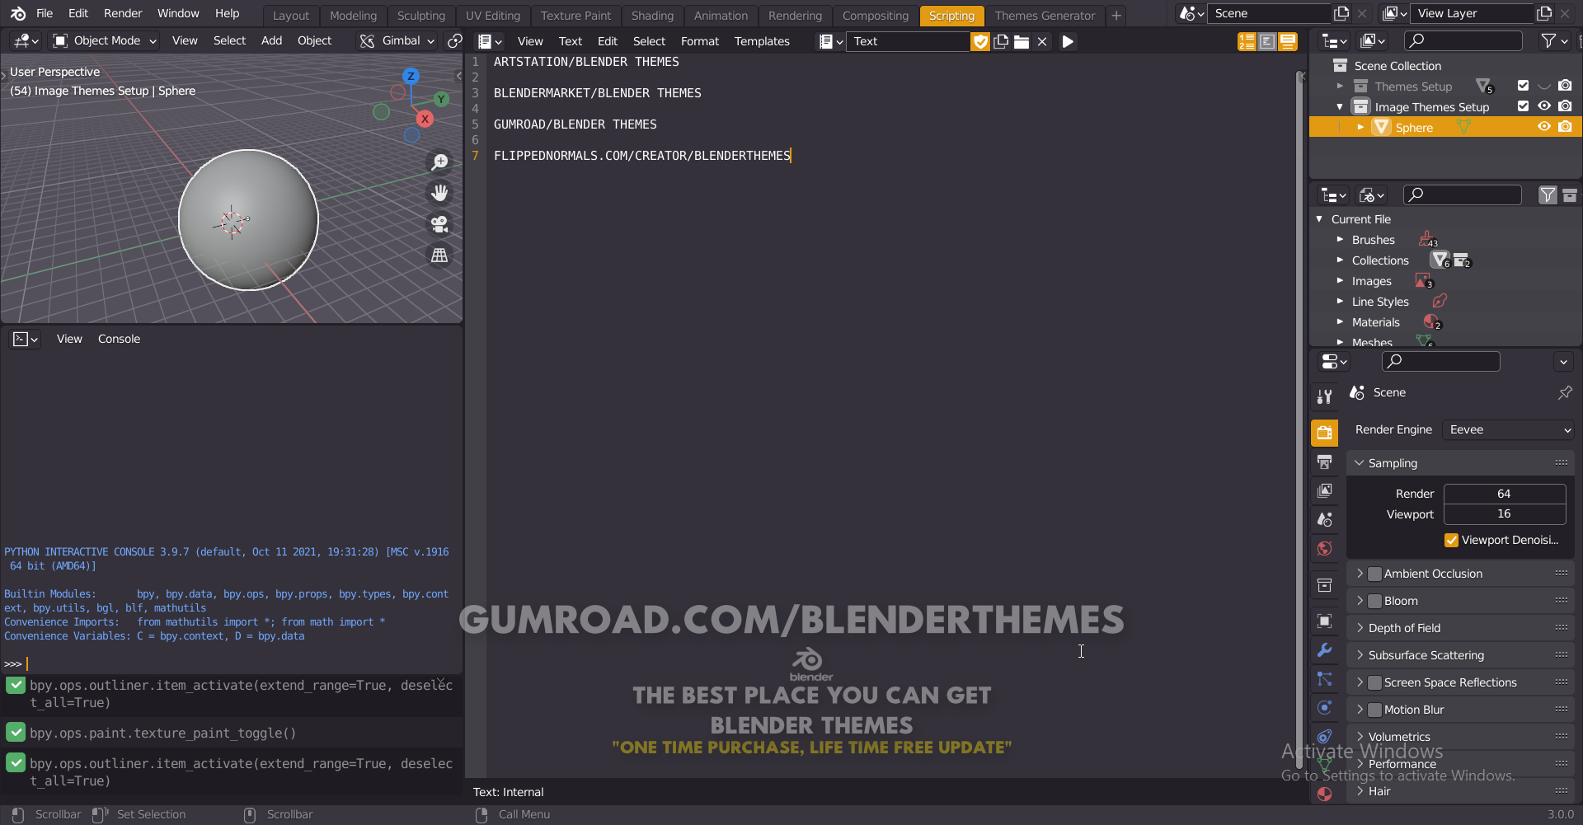The image size is (1583, 825).
Task: Unlink the Text datablock
Action: pos(1042,41)
